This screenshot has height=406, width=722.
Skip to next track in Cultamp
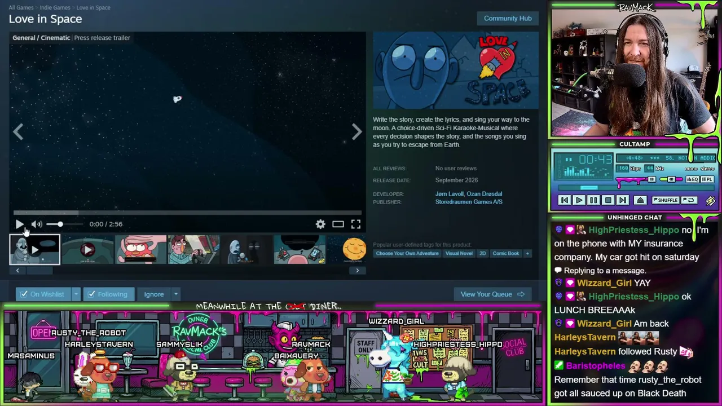(623, 200)
